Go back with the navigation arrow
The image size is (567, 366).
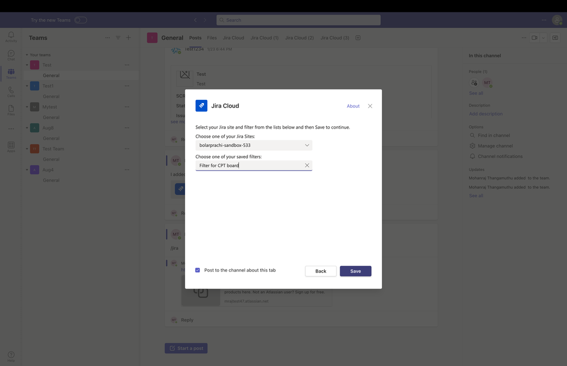[x=195, y=20]
